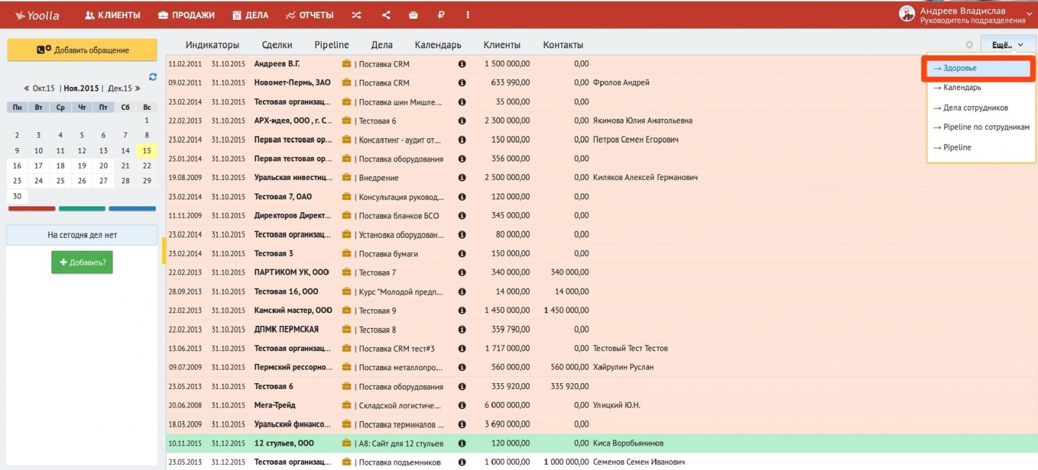Screen dimensions: 1038x470
Task: Open client link Новомет-Пермь, ЗАО
Action: pyautogui.click(x=293, y=82)
